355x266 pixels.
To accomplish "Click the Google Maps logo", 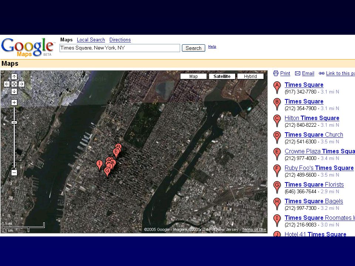I will click(x=28, y=47).
